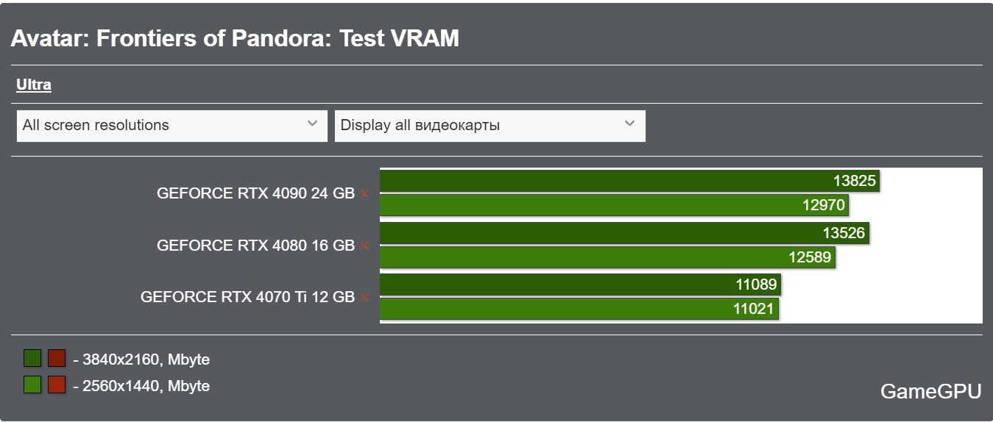The image size is (993, 422).
Task: Click the dark green 3840x2160 legend square
Action: point(32,359)
